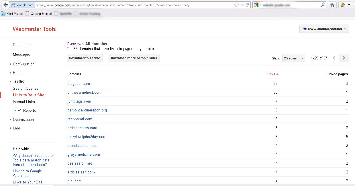Click the search magnifier icon

click(x=323, y=5)
